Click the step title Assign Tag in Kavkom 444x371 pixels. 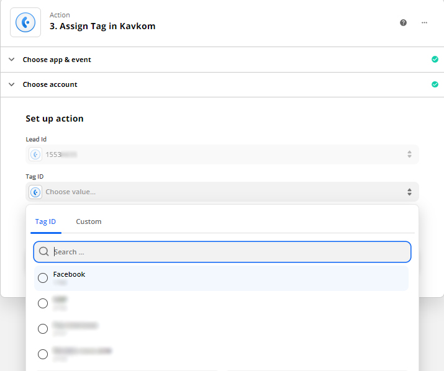(102, 27)
